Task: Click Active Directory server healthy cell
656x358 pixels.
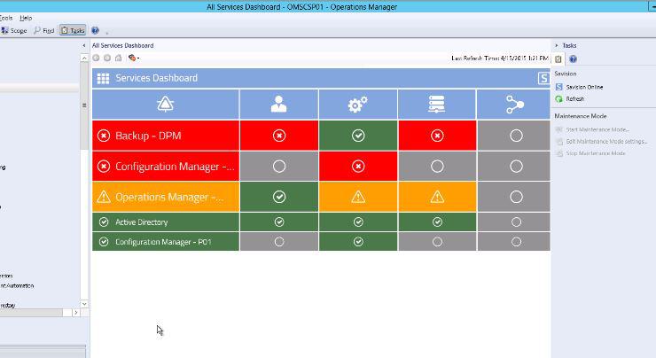Action: 437,222
